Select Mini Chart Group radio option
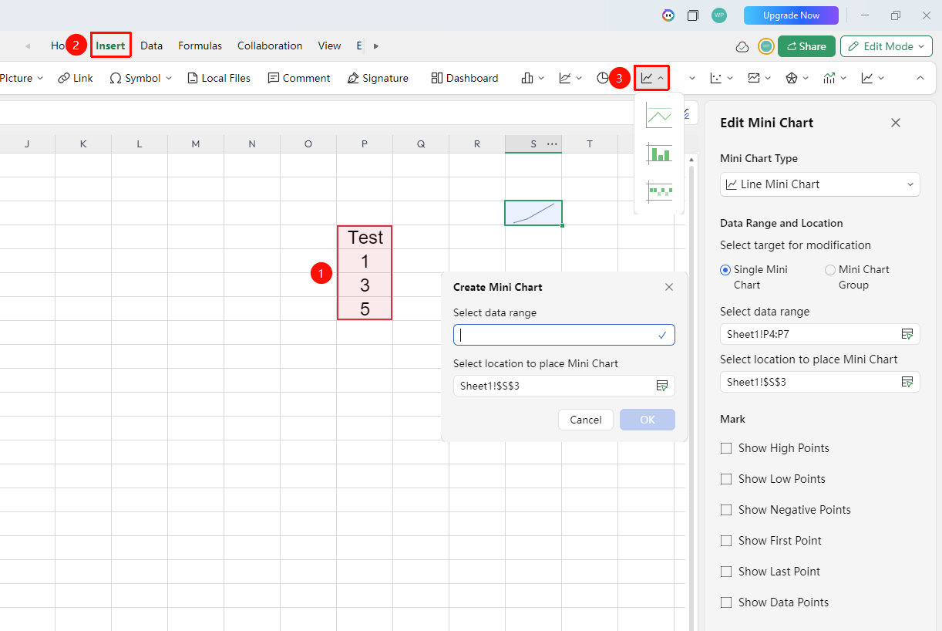The image size is (942, 631). click(x=830, y=270)
